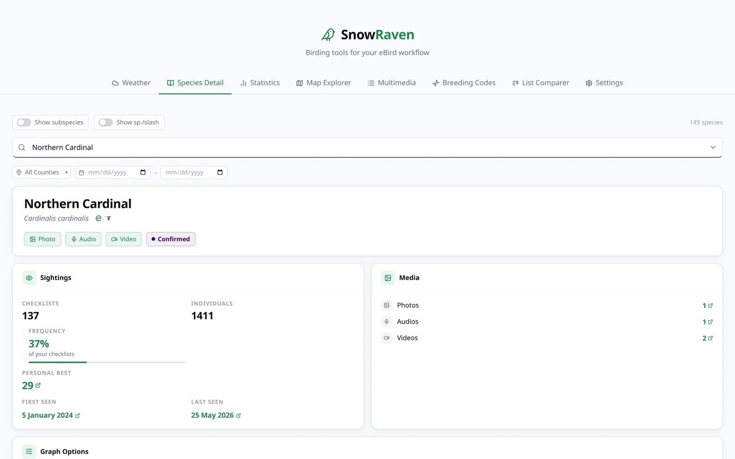Screen dimensions: 735x459
Task: Open the Audios count external link
Action: point(707,322)
